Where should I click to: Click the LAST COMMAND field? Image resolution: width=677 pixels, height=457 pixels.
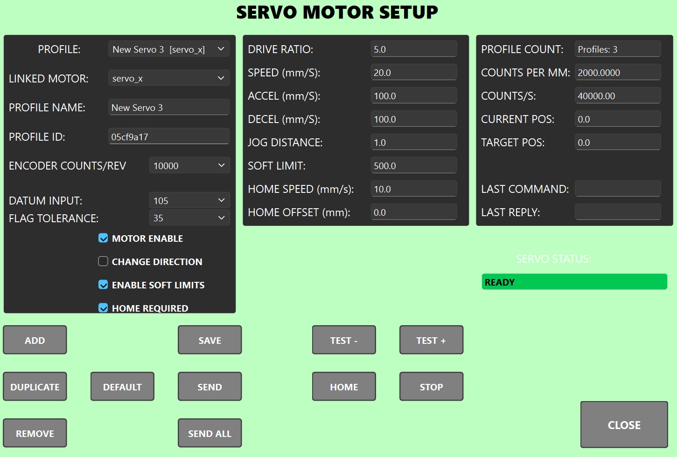618,189
